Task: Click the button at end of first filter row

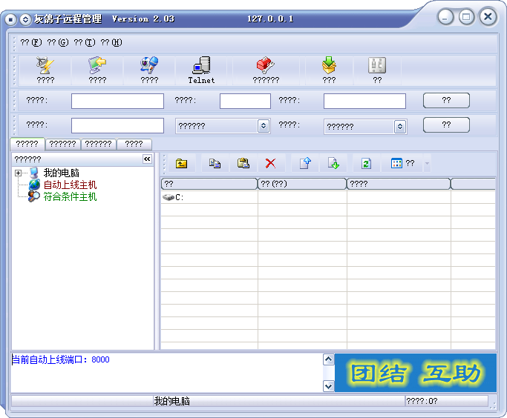Action: pos(446,100)
